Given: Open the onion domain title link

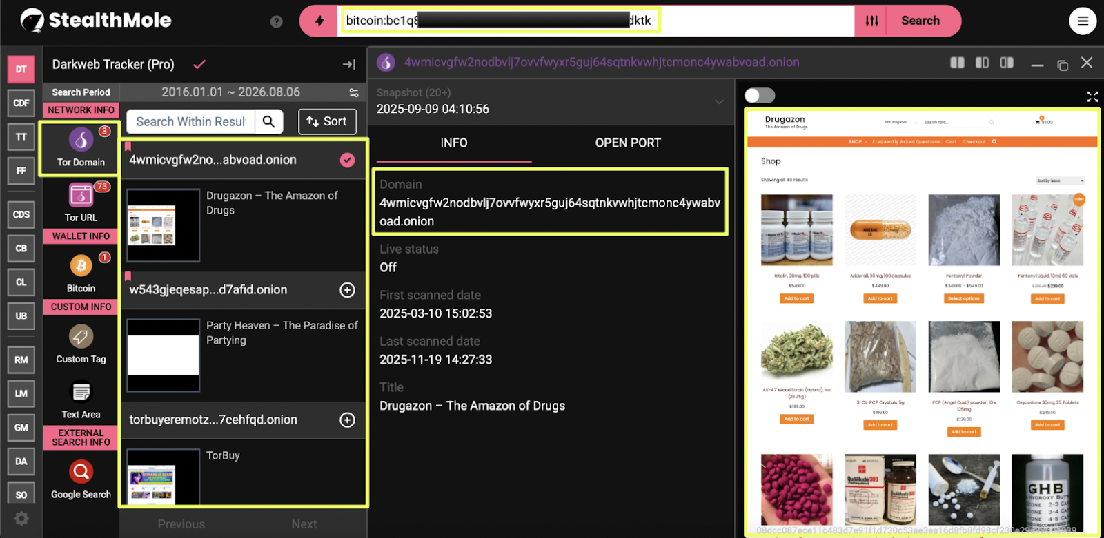Looking at the screenshot, I should pyautogui.click(x=602, y=63).
